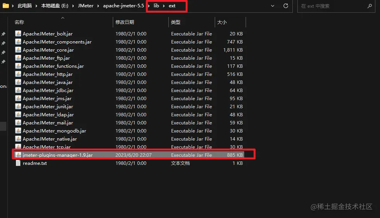Expand the chevron after 本地磁盘 (E:)
Viewport: 380px width, 218px height.
coord(73,6)
